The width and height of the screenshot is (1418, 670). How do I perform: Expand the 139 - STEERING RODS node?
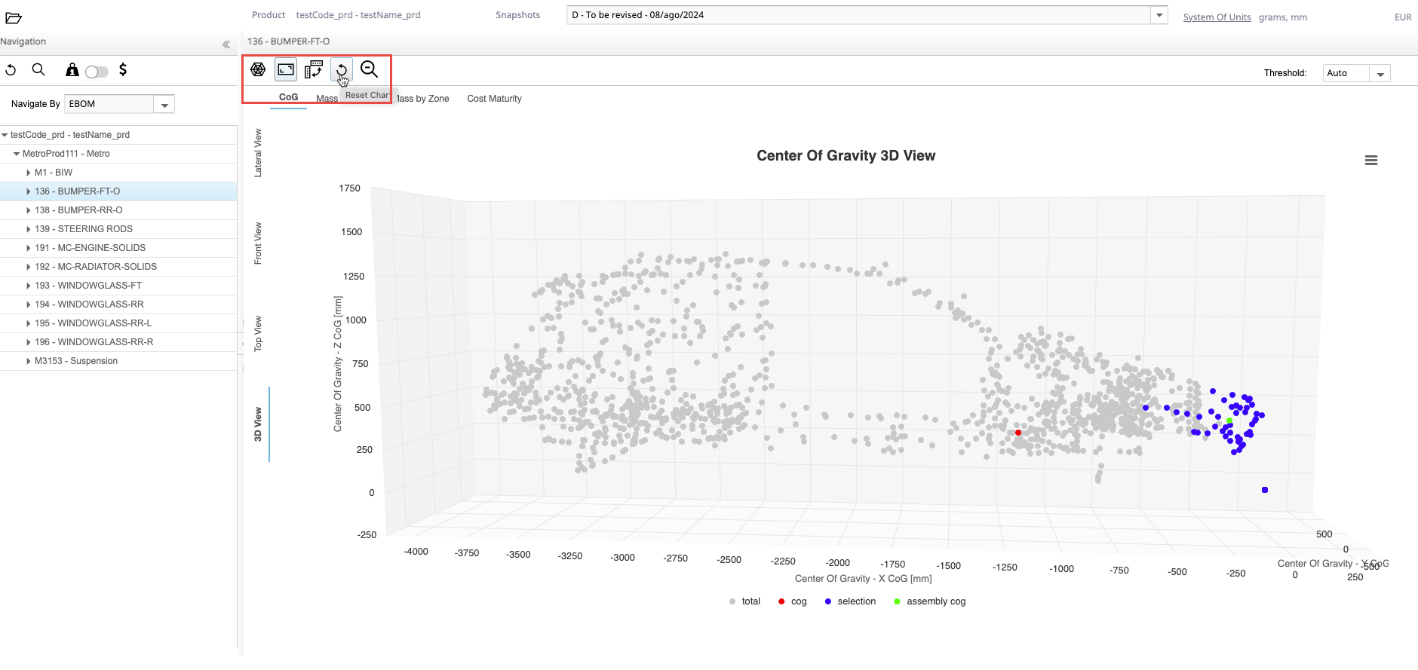[29, 229]
